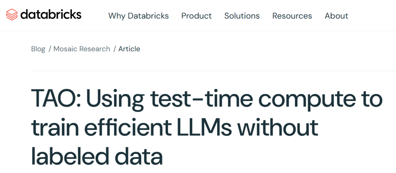Open the Why Databricks menu

point(139,16)
